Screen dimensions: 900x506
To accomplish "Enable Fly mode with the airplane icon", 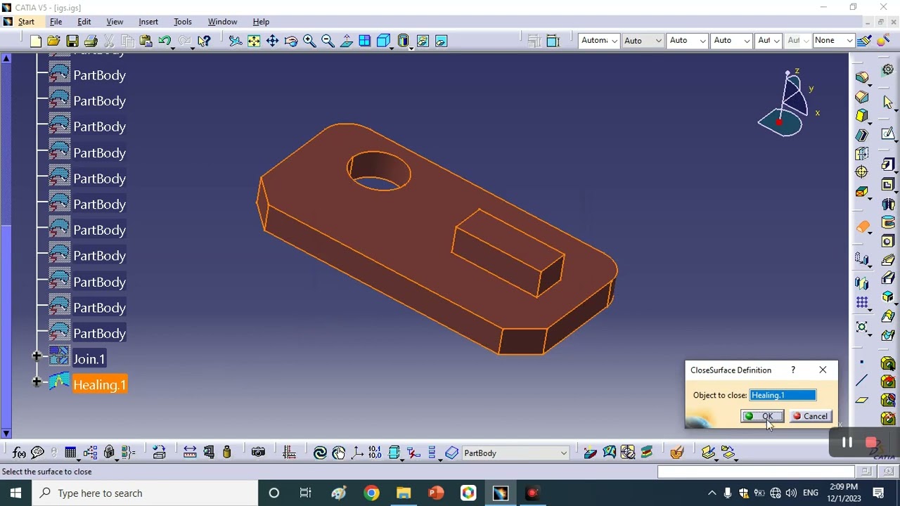I will [236, 41].
